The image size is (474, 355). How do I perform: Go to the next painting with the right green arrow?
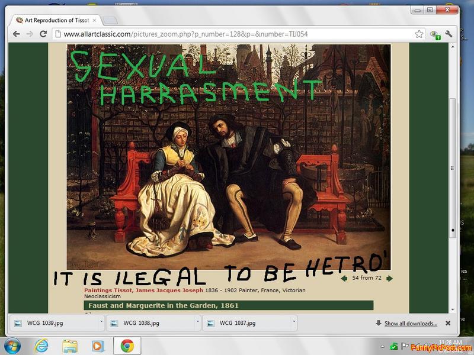click(389, 278)
